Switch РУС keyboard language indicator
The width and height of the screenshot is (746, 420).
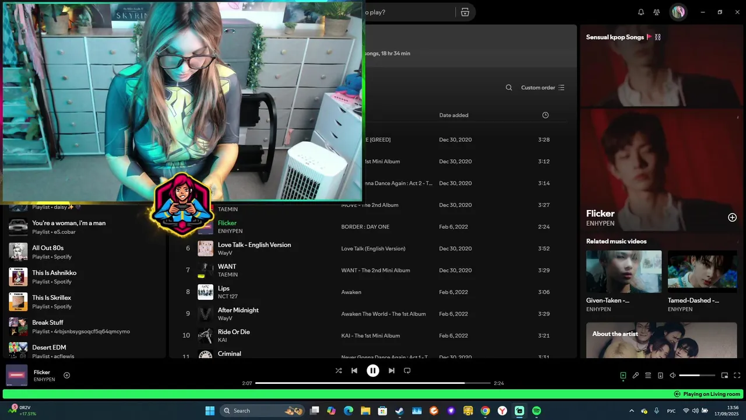pyautogui.click(x=671, y=411)
